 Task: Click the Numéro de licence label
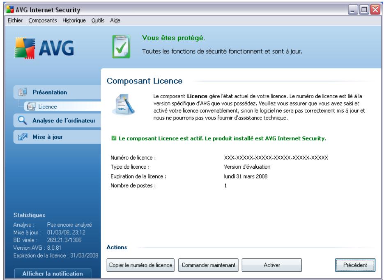tap(133, 158)
